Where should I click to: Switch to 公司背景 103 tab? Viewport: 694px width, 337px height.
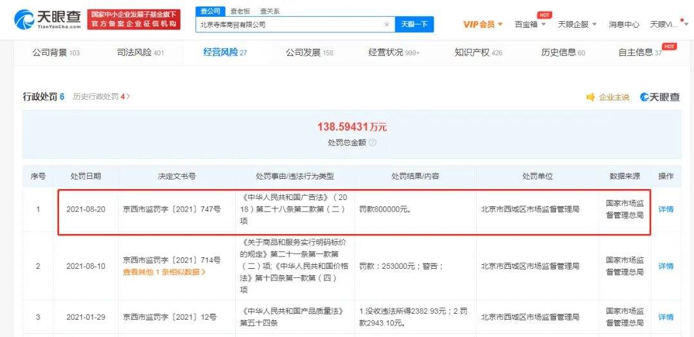coord(56,53)
